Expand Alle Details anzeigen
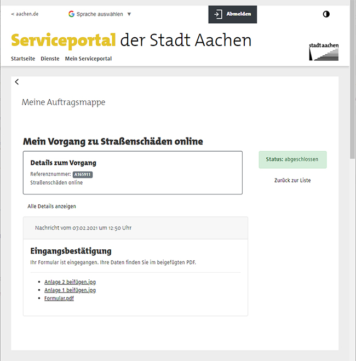The image size is (356, 361). click(x=52, y=207)
